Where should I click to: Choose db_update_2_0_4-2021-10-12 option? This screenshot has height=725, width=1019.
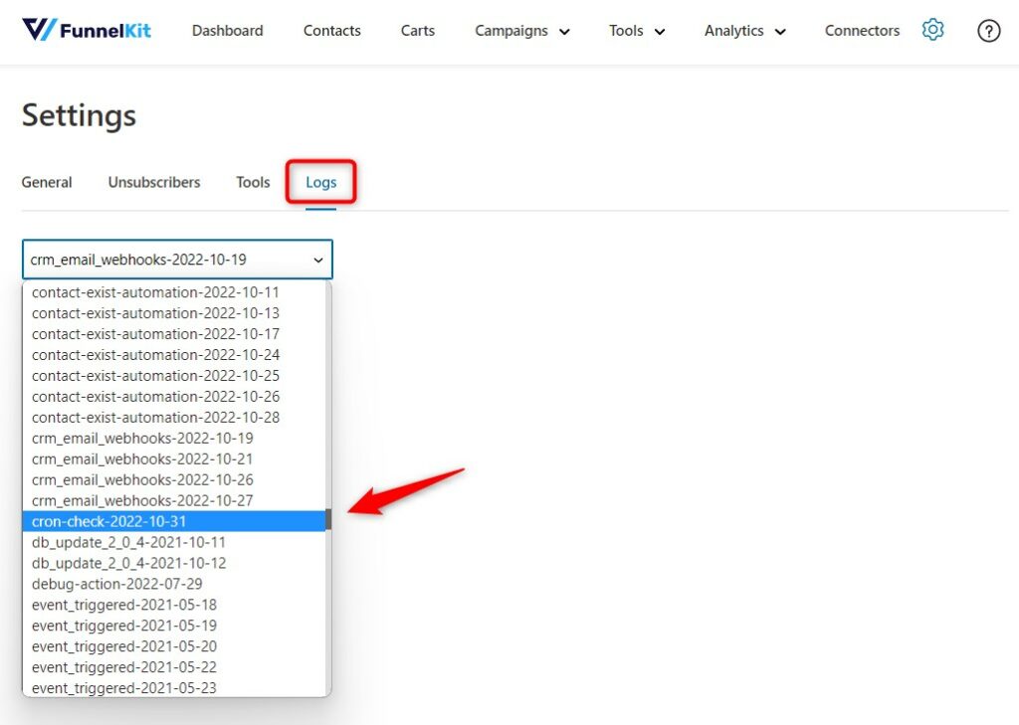click(x=173, y=563)
